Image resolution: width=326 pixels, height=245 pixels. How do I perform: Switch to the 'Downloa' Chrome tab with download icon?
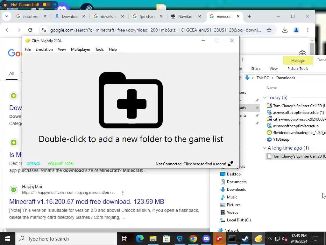pyautogui.click(x=70, y=17)
